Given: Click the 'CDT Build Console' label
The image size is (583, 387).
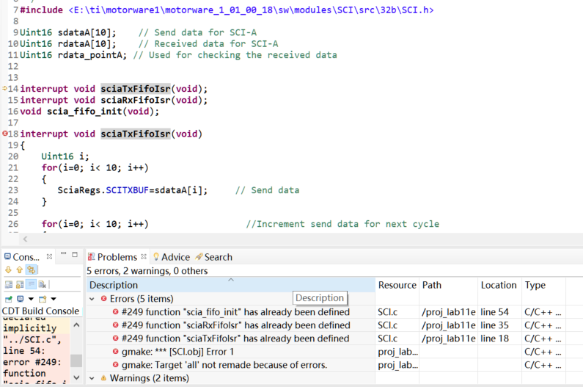Looking at the screenshot, I should click(40, 311).
